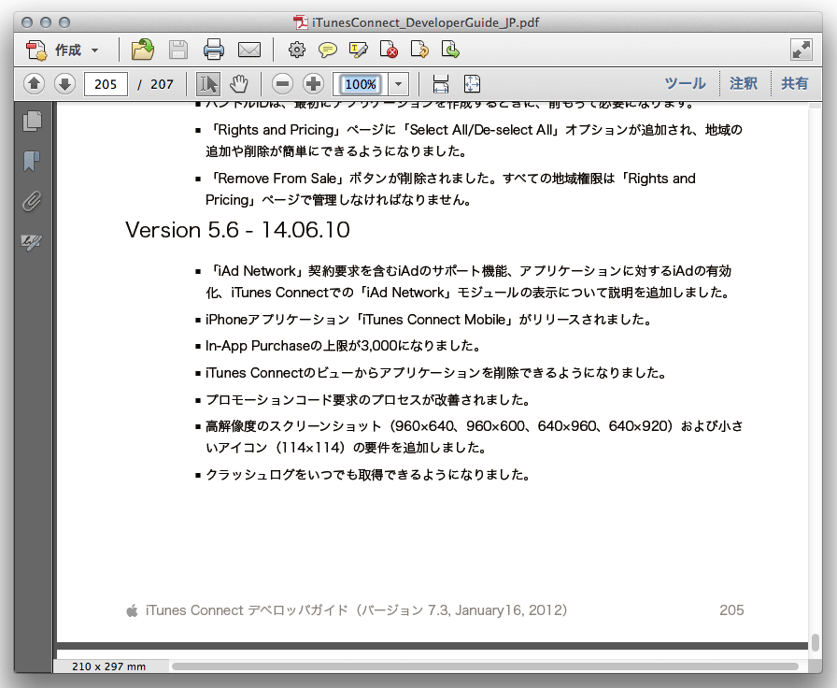Screen dimensions: 837x688
Task: Click the rotate page toolbar icon
Action: pyautogui.click(x=420, y=50)
